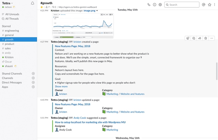
Task: Collapse the image.png preview arrow
Action: [x=97, y=11]
